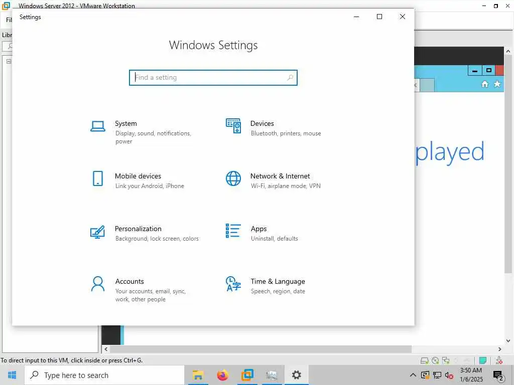Click the taskbar Type here to search box
Viewport: 514px width, 385px height.
[104, 375]
